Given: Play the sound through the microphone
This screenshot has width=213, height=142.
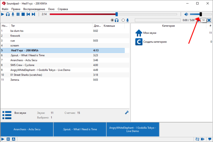Looking at the screenshot, I should coord(13,14).
